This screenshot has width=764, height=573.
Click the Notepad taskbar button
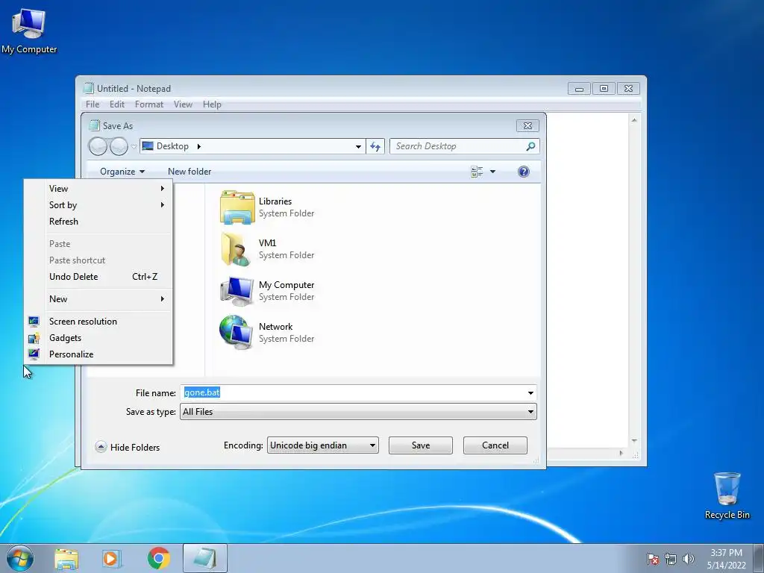pyautogui.click(x=204, y=558)
